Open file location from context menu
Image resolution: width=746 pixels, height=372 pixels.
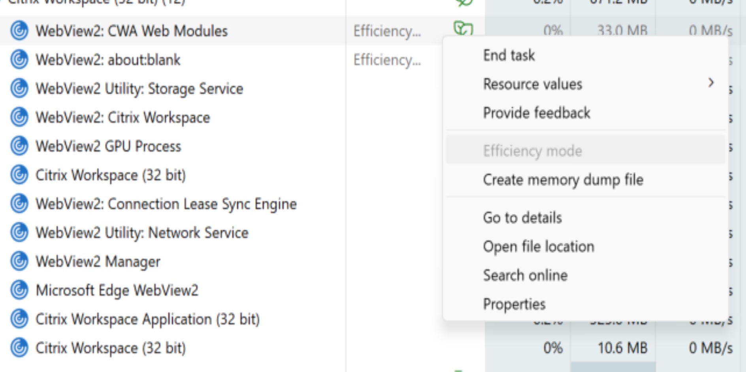[x=539, y=247]
